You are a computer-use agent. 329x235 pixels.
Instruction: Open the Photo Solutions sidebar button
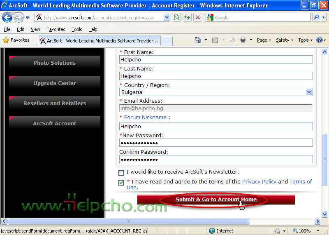pyautogui.click(x=55, y=63)
